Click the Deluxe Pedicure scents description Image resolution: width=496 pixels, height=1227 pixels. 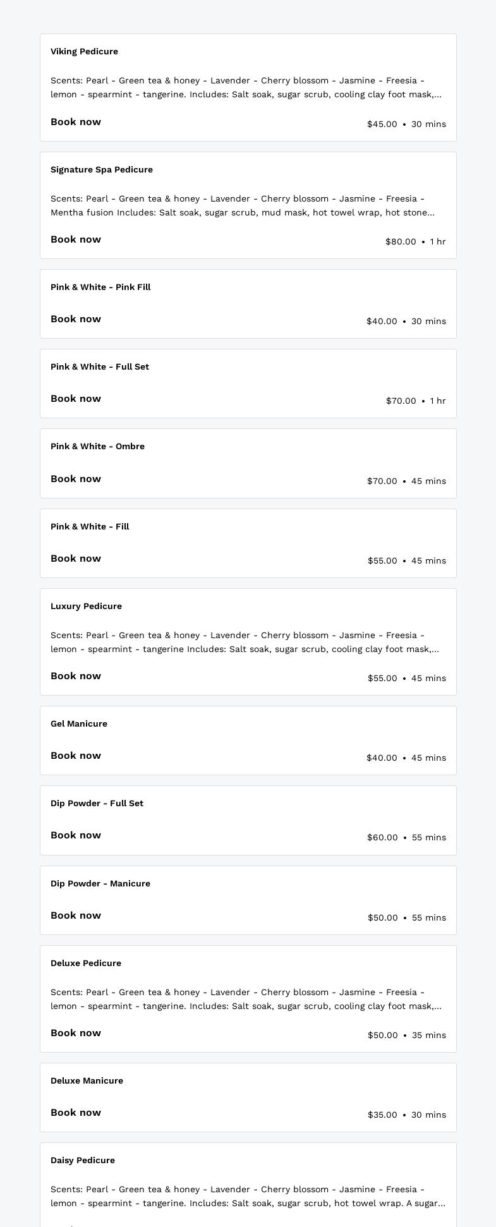[245, 999]
